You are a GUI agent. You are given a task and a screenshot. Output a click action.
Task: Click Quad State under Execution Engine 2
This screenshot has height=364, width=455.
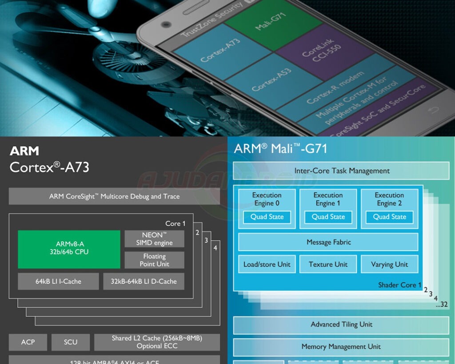pos(389,217)
